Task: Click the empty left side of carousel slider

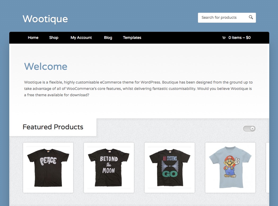Action: (246, 129)
